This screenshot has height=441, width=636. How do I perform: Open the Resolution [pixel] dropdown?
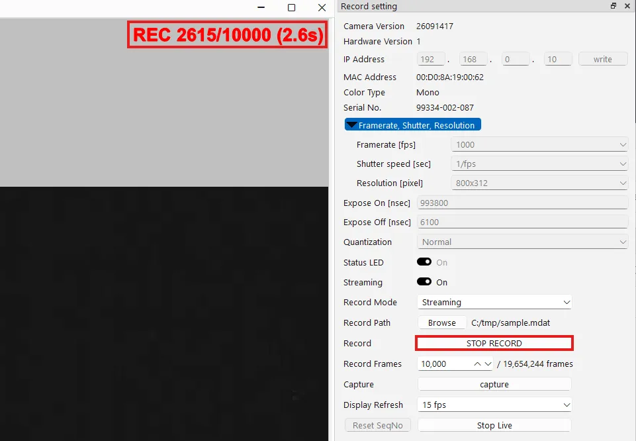pos(539,183)
